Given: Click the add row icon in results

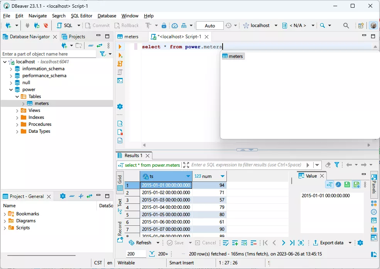Looking at the screenshot, I should [235, 243].
